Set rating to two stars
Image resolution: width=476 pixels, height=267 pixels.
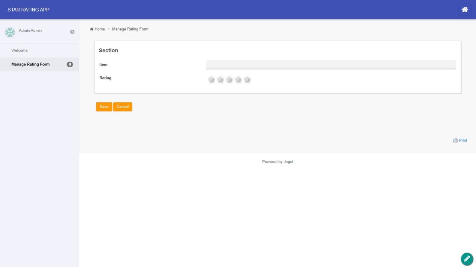(x=220, y=79)
